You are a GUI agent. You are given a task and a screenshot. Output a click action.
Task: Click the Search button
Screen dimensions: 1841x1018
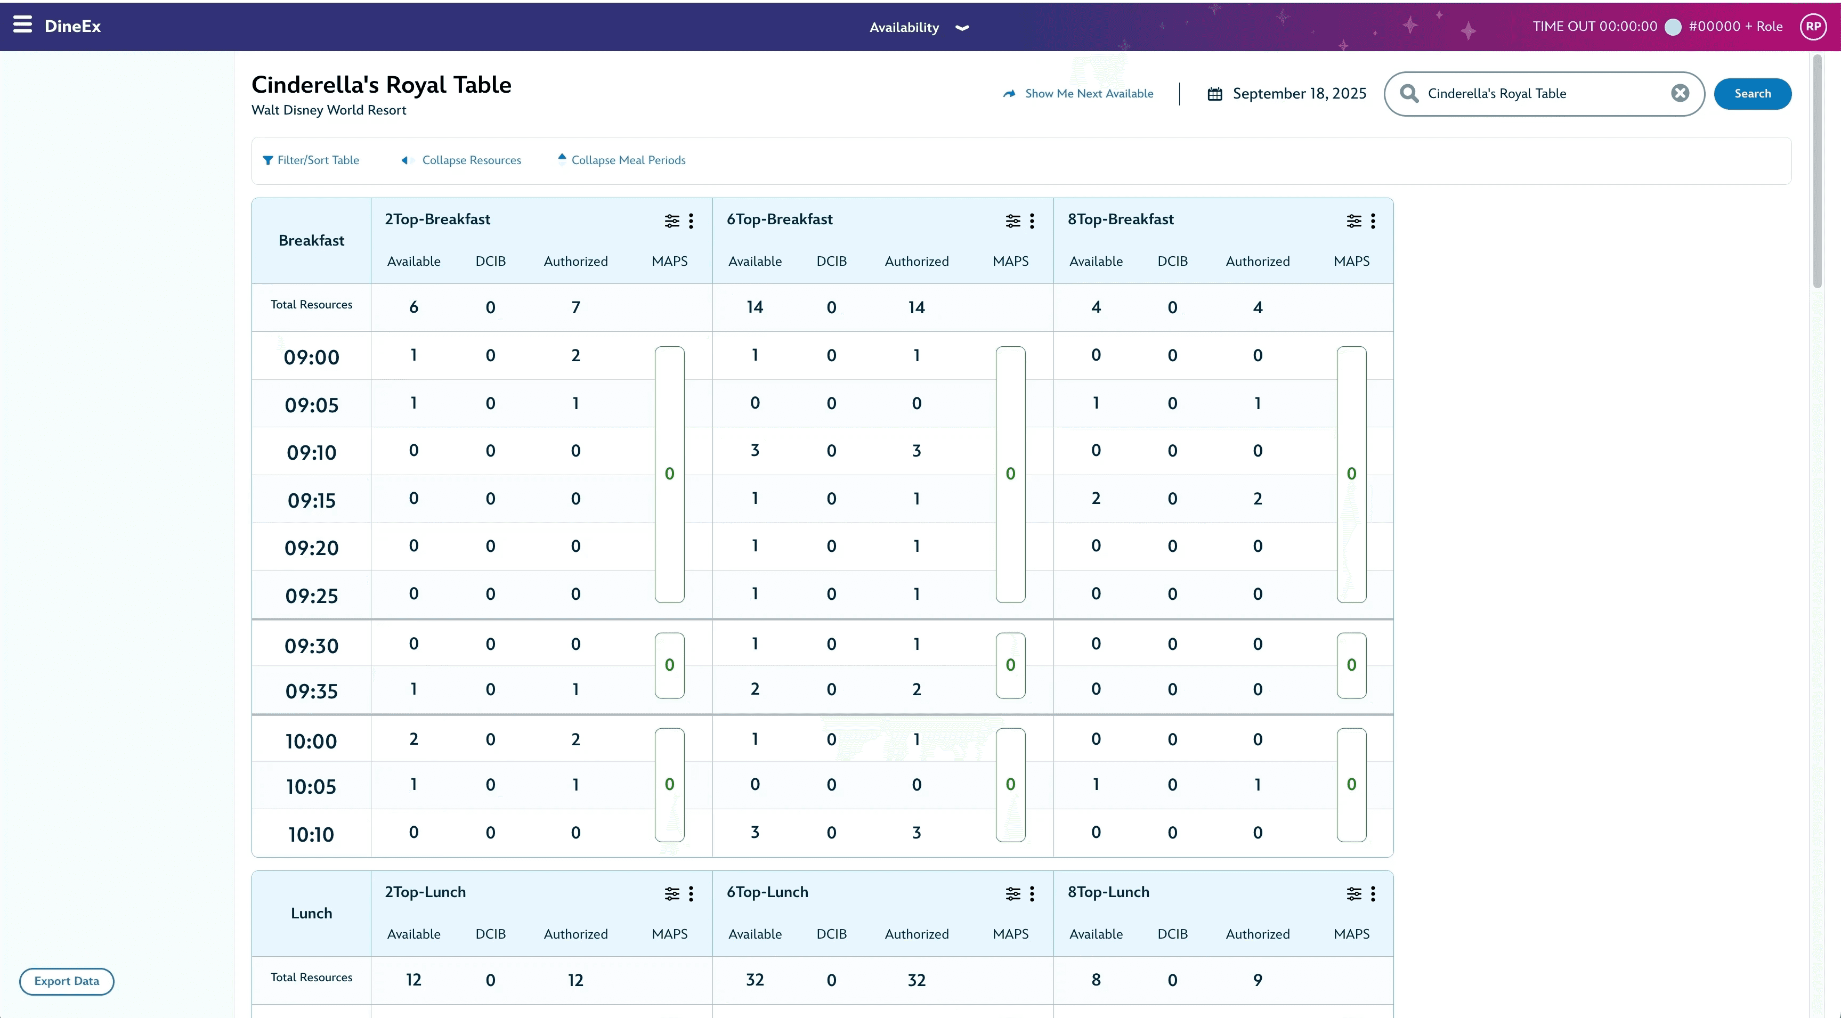(x=1753, y=93)
